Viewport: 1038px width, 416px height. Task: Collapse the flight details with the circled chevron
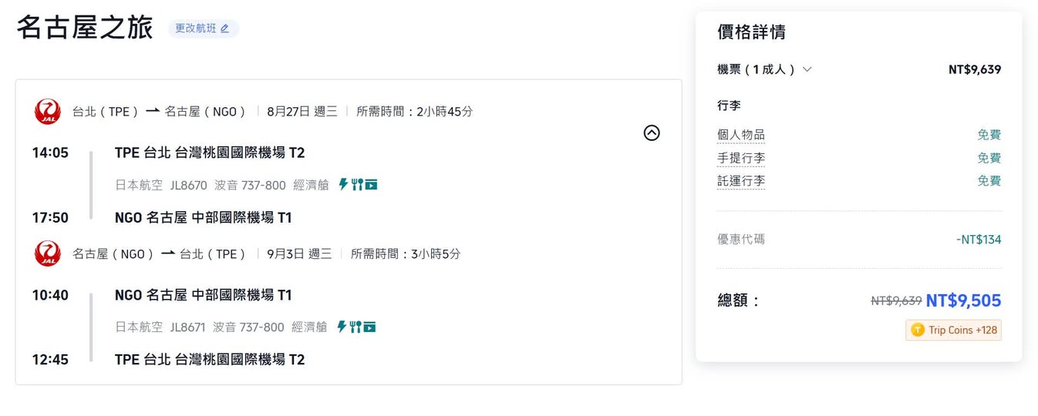coord(652,133)
